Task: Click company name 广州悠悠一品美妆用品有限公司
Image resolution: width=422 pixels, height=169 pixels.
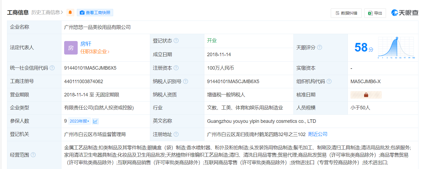Action: [97, 27]
